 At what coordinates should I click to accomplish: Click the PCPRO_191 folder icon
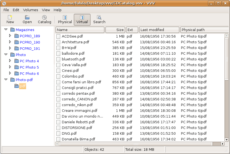(x=17, y=48)
